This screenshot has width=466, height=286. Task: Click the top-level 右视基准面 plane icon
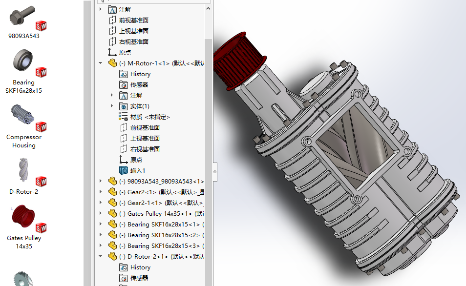(112, 41)
